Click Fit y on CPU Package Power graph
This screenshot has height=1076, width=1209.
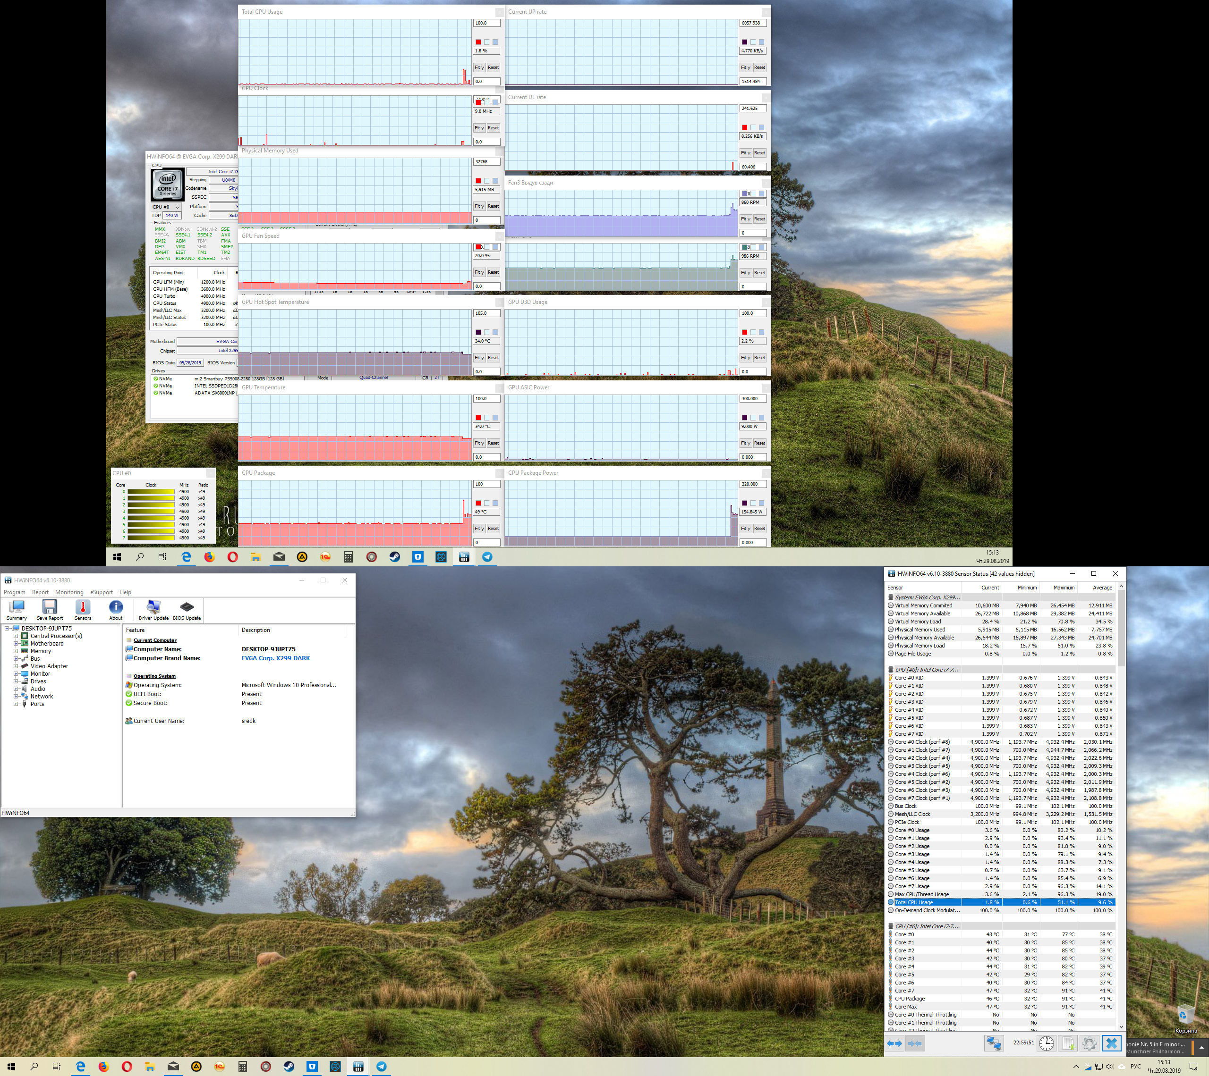tap(745, 529)
